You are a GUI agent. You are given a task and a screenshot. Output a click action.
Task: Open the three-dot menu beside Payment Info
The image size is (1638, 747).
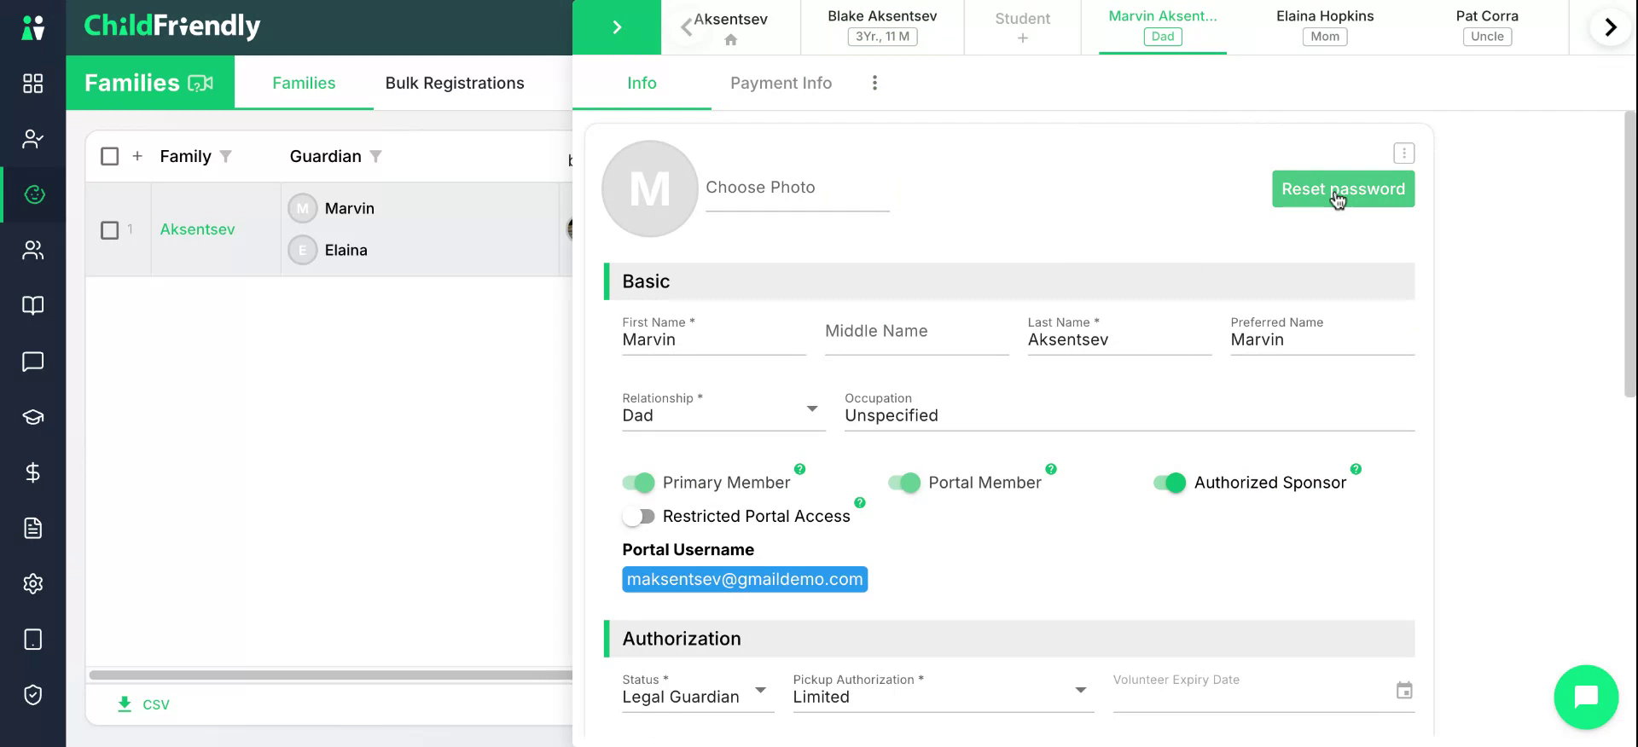[874, 83]
